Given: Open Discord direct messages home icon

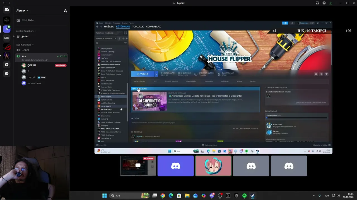Looking at the screenshot, I should (7, 10).
